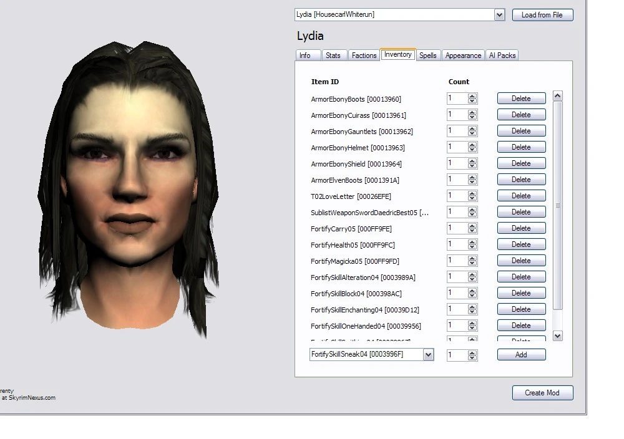The image size is (624, 439).
Task: Adjust the FortifyCarry05 count stepper
Action: pyautogui.click(x=472, y=228)
